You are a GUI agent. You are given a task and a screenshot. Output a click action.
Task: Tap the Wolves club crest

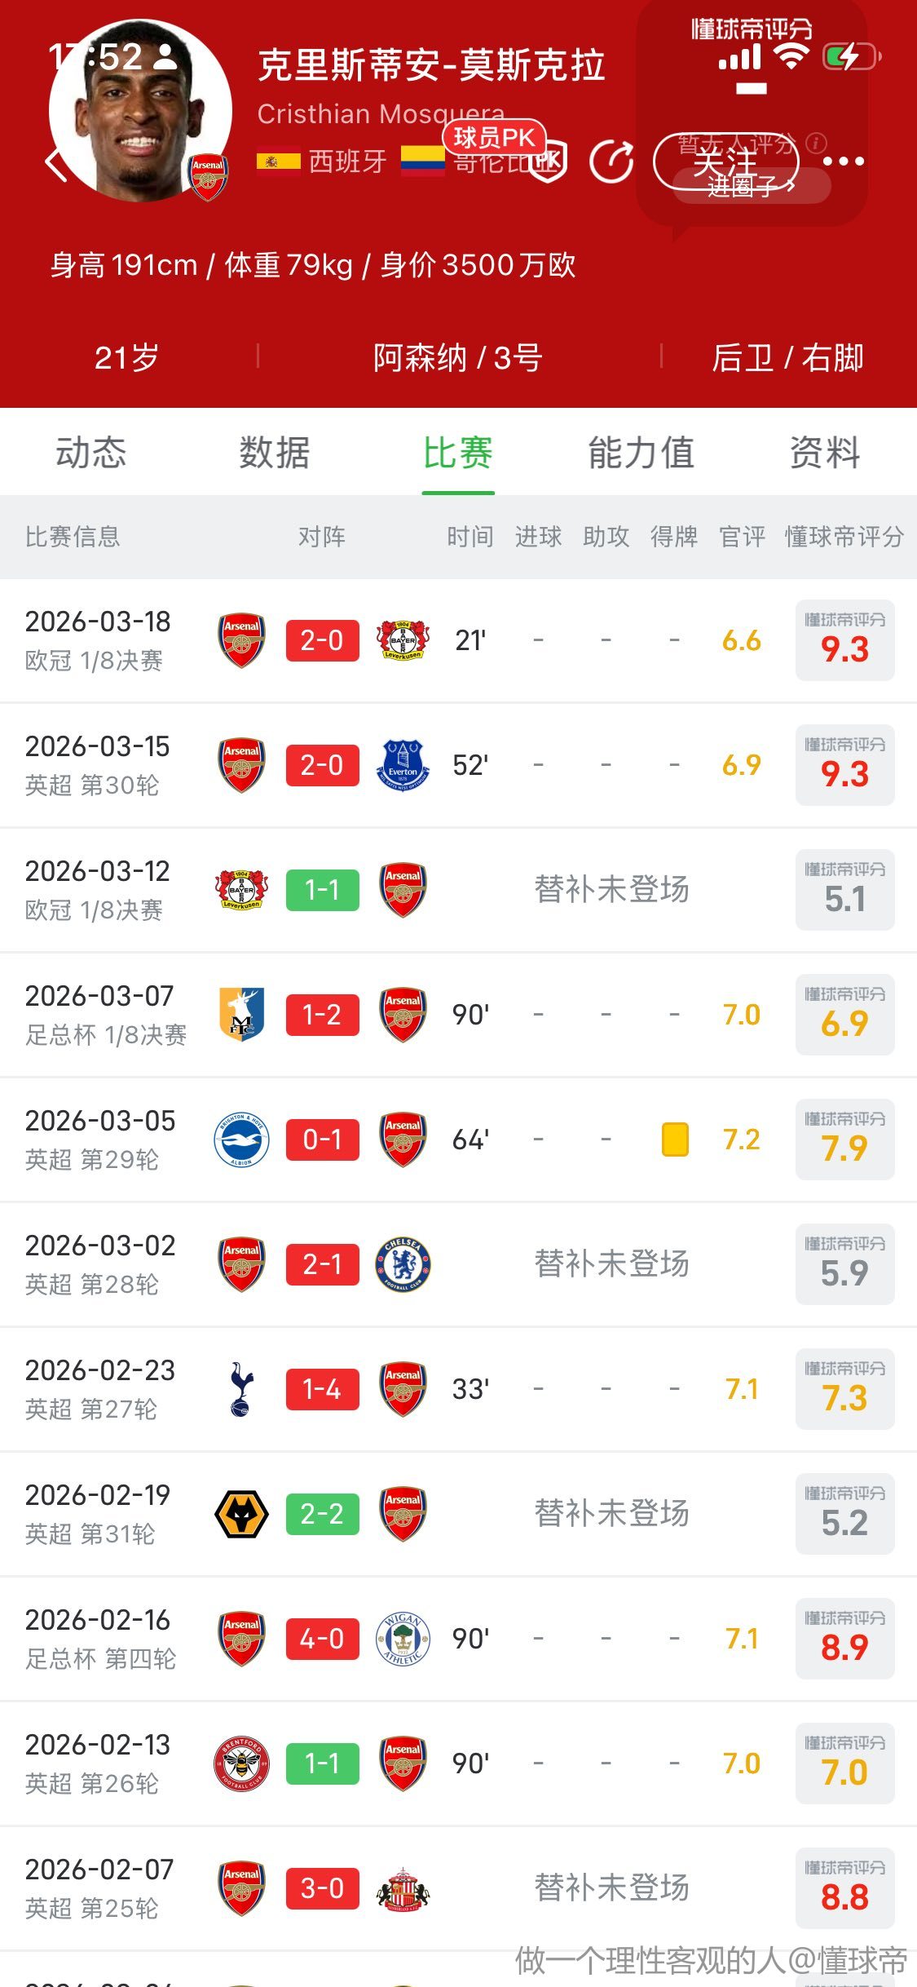241,1514
